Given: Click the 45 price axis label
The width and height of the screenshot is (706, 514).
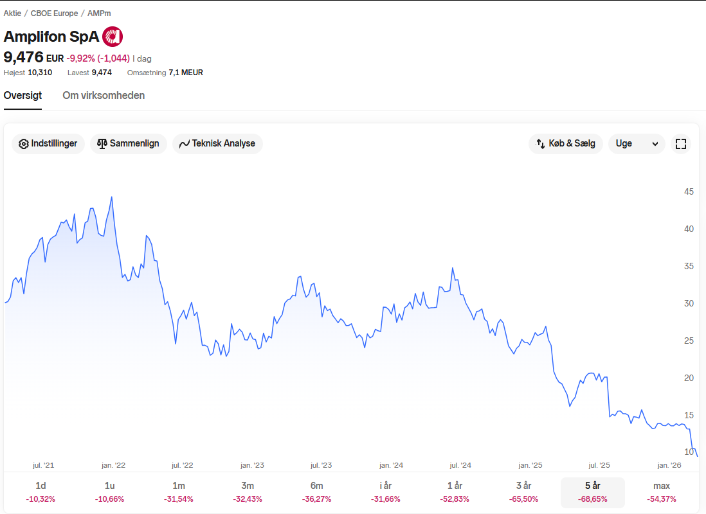Looking at the screenshot, I should coord(689,191).
